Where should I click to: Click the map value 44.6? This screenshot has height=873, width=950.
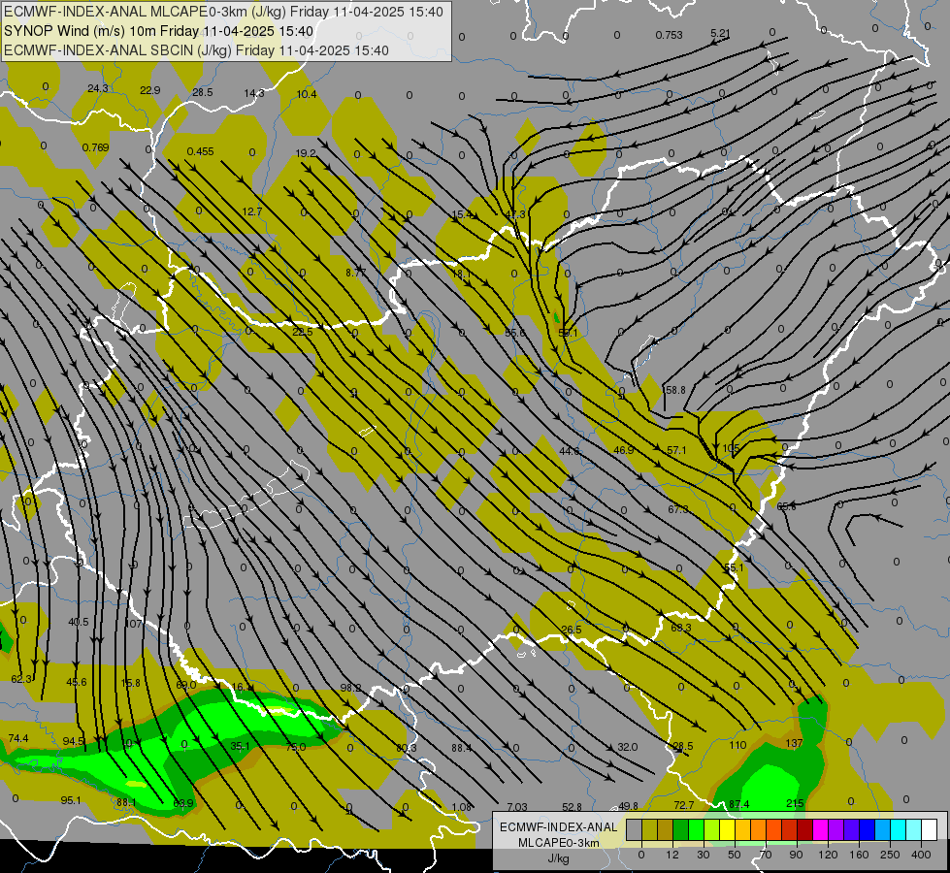tap(570, 451)
